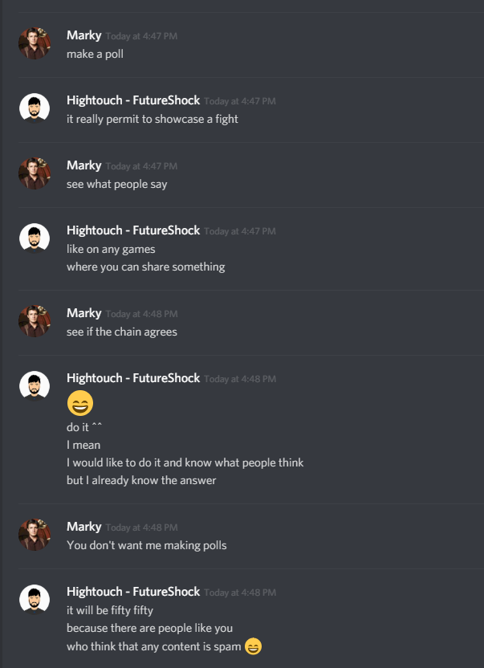Click timestamp next to Marky's "see if the chain agrees"
Screen dimensions: 484x668
coord(141,314)
